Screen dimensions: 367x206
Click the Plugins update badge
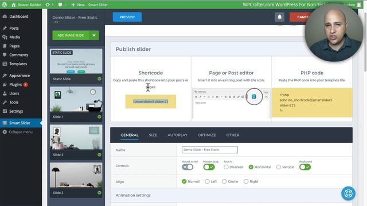click(25, 85)
